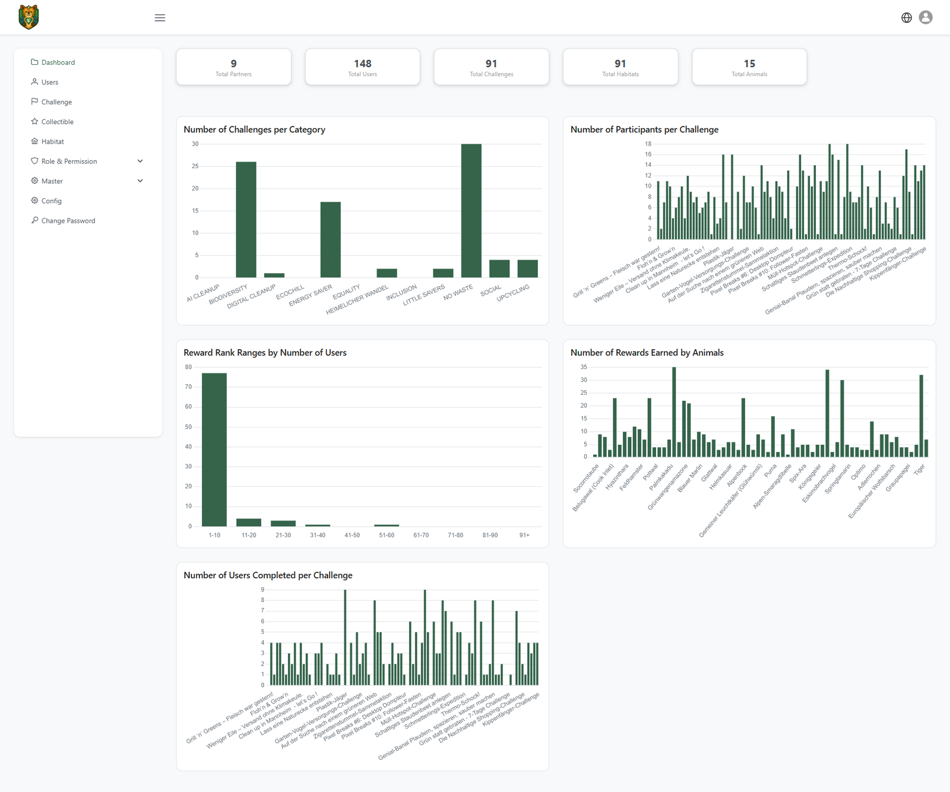Select the Total Users stat card
This screenshot has width=950, height=792.
(x=363, y=67)
